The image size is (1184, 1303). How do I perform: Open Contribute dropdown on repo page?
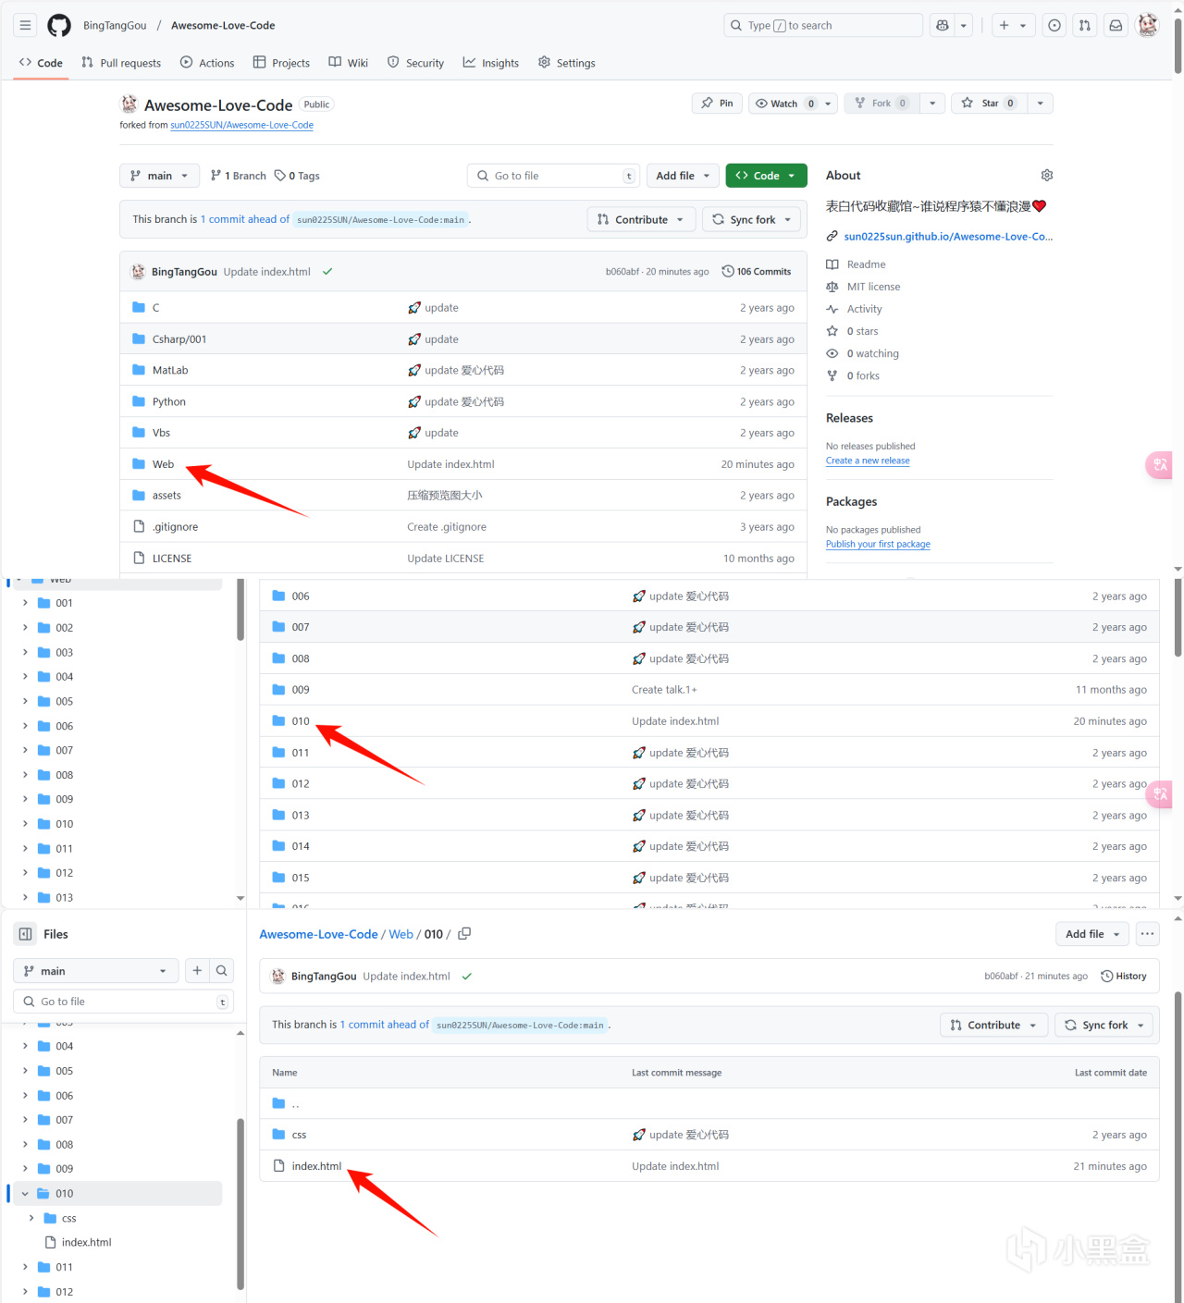(x=641, y=219)
